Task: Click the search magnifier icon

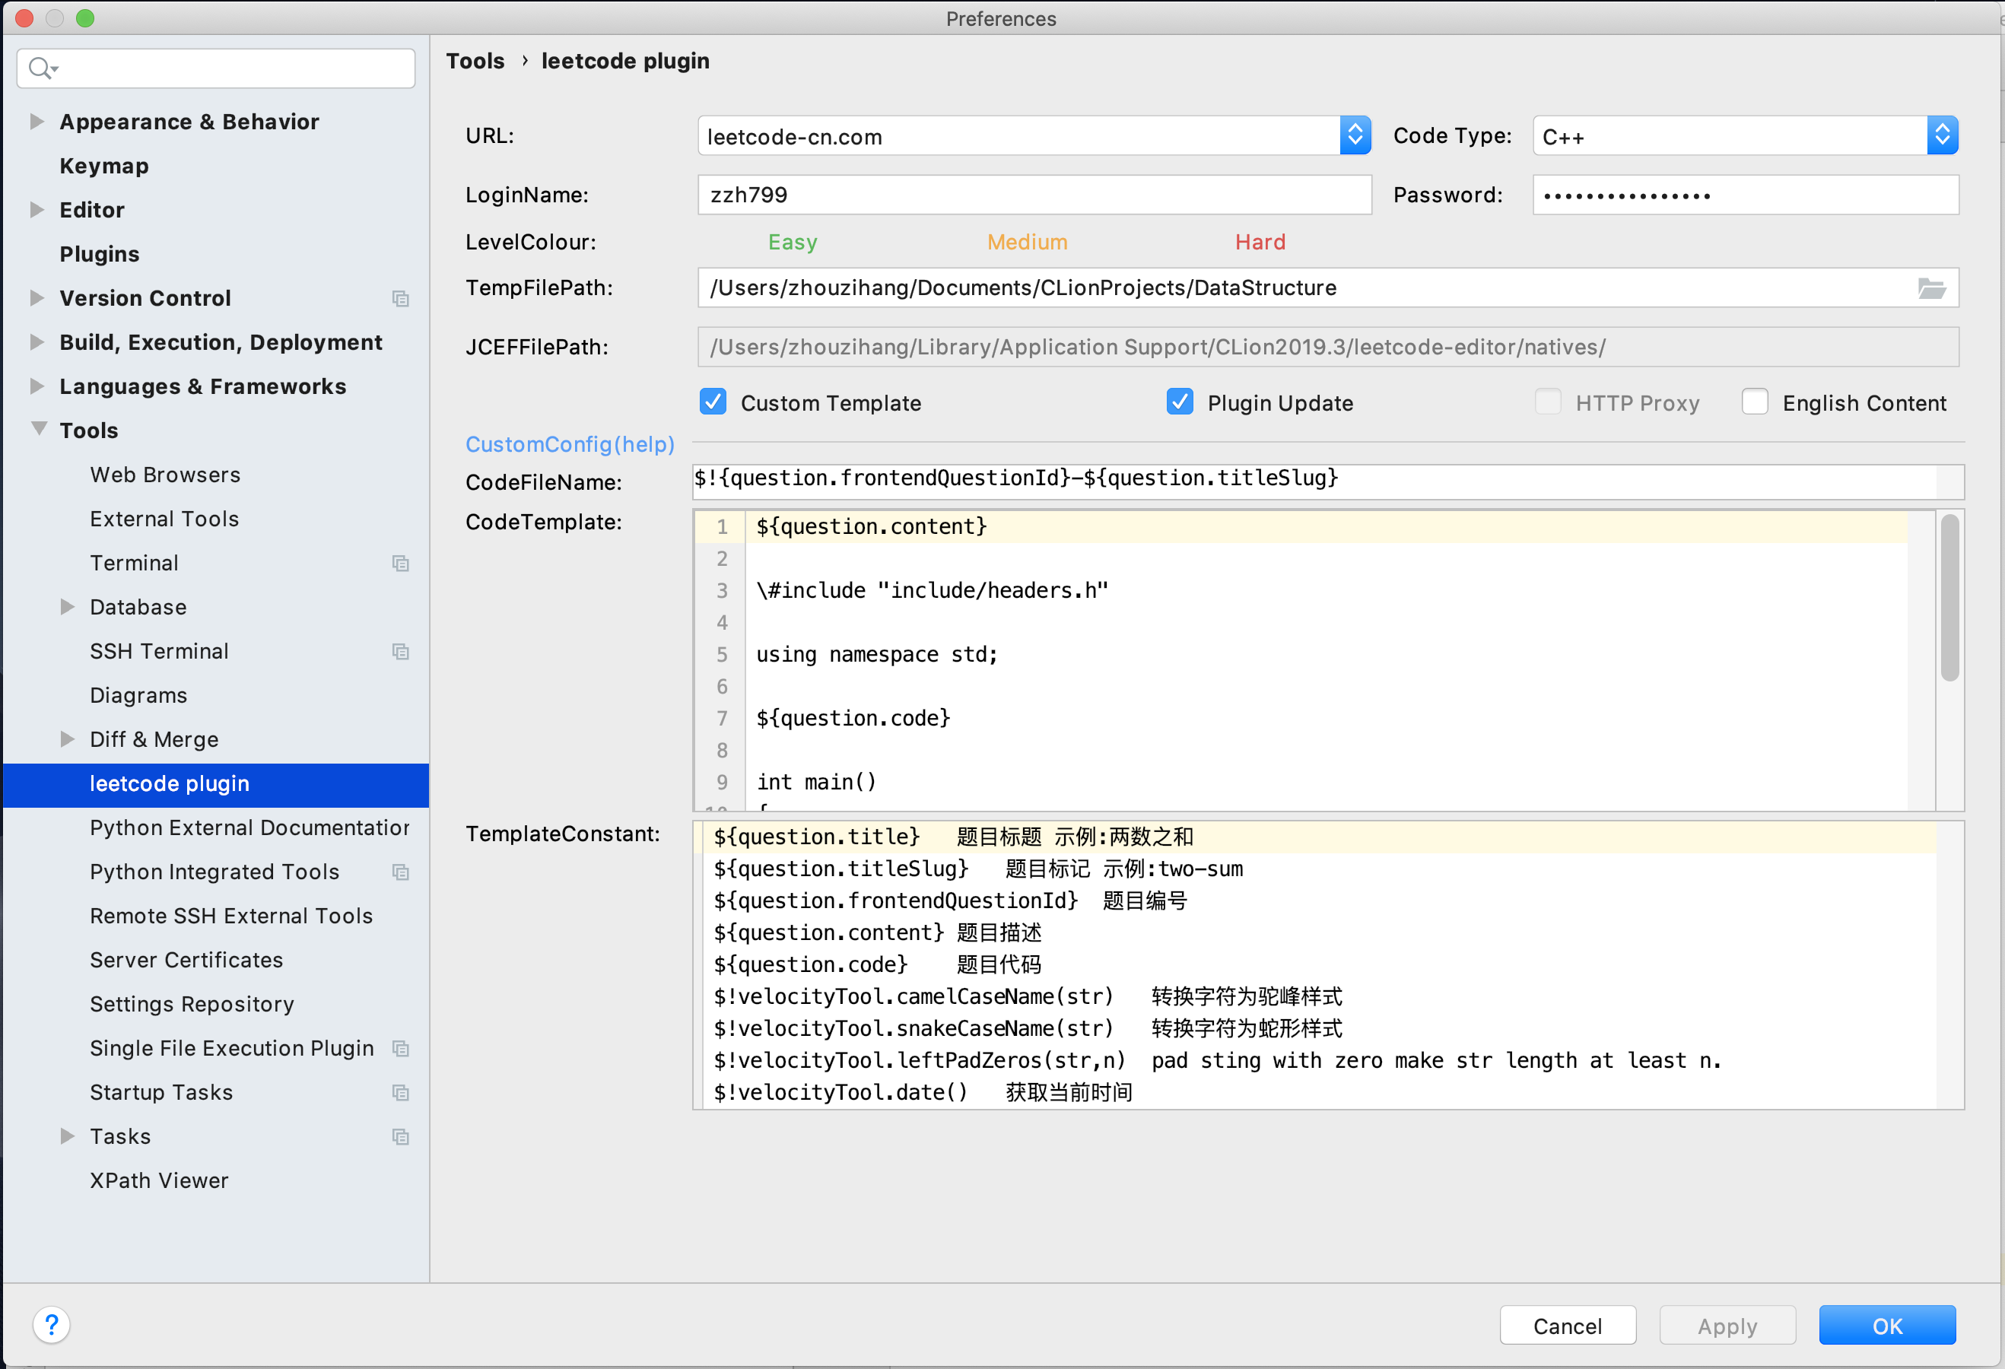Action: (x=40, y=67)
